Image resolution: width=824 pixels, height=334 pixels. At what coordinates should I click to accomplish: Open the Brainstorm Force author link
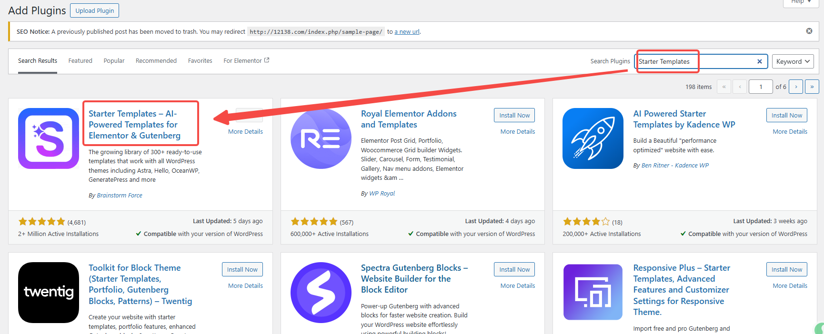(119, 196)
